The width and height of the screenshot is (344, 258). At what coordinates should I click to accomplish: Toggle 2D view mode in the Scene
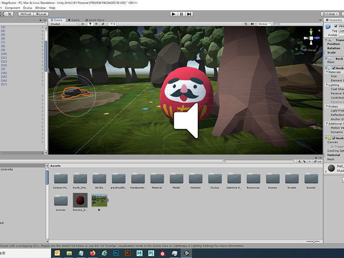pyautogui.click(x=83, y=24)
